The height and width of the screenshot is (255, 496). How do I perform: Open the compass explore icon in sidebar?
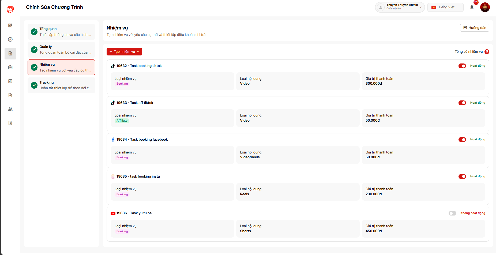point(10,39)
